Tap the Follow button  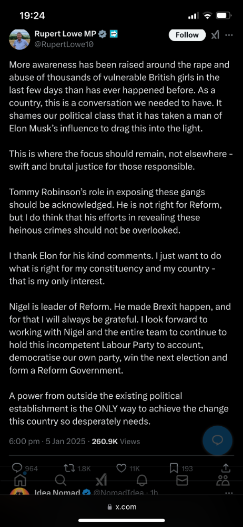click(187, 35)
